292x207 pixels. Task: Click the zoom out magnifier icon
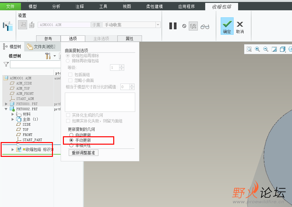[x=266, y=49]
